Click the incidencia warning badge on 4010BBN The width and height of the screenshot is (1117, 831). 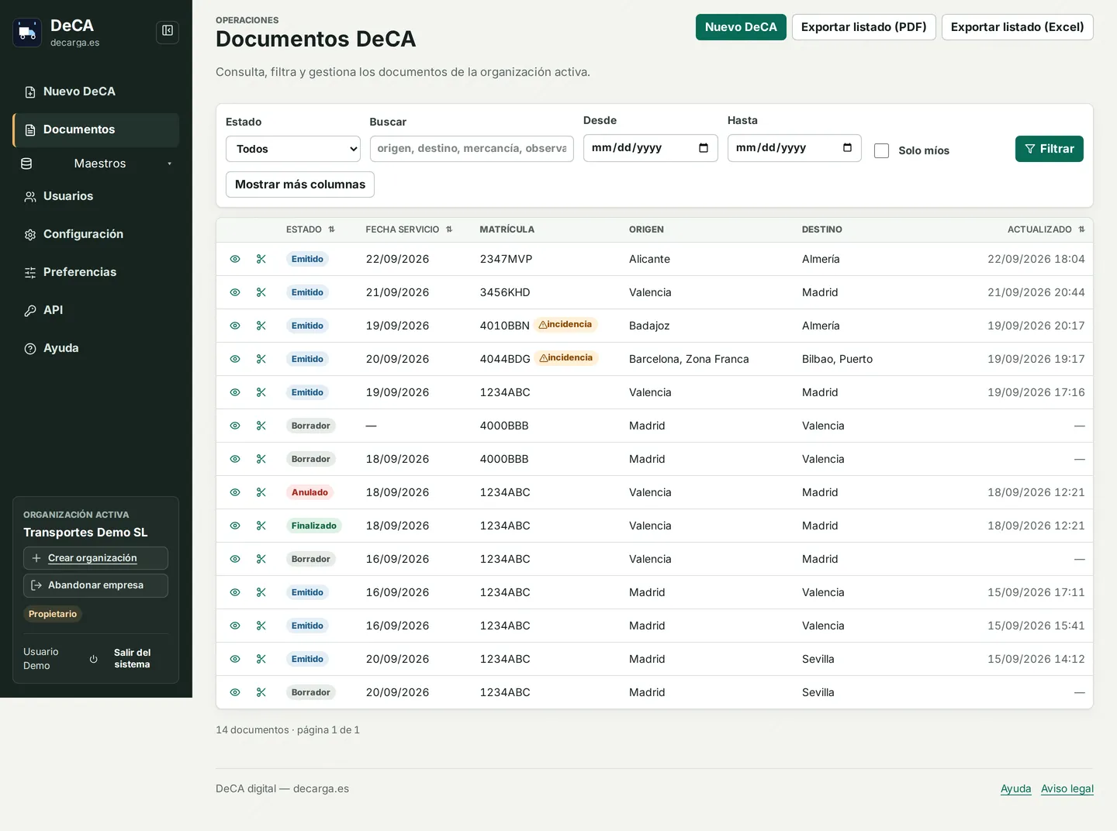[565, 325]
